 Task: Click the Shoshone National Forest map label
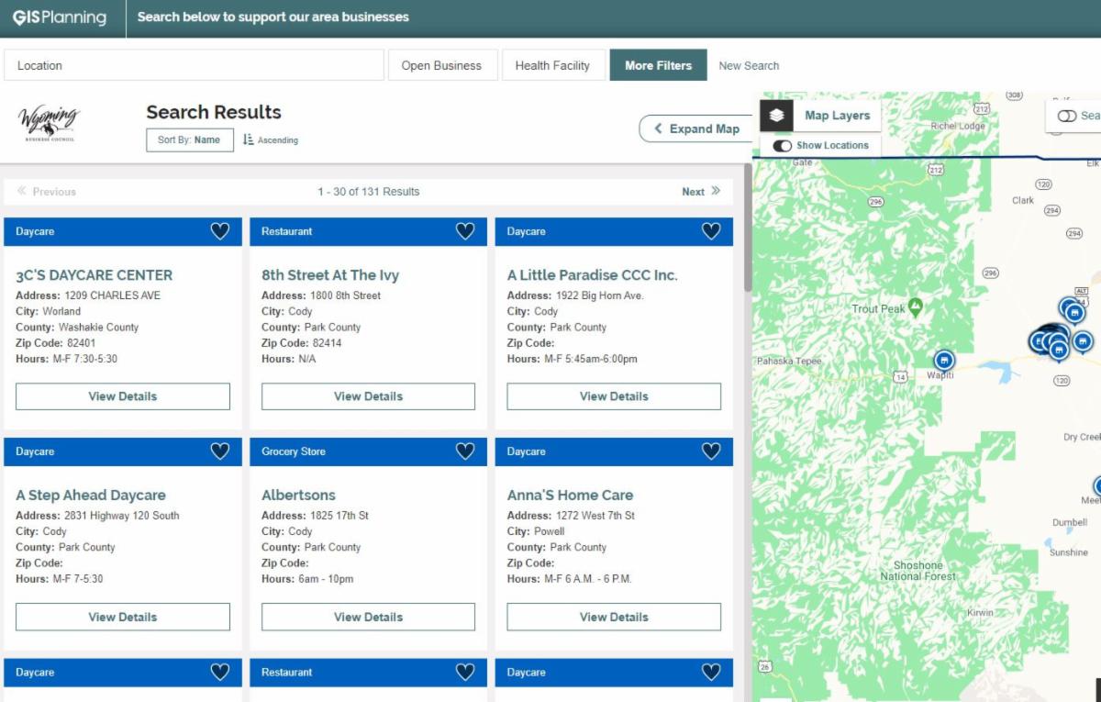coord(917,571)
